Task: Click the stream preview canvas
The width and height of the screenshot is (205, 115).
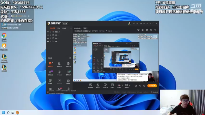Action: click(116, 57)
